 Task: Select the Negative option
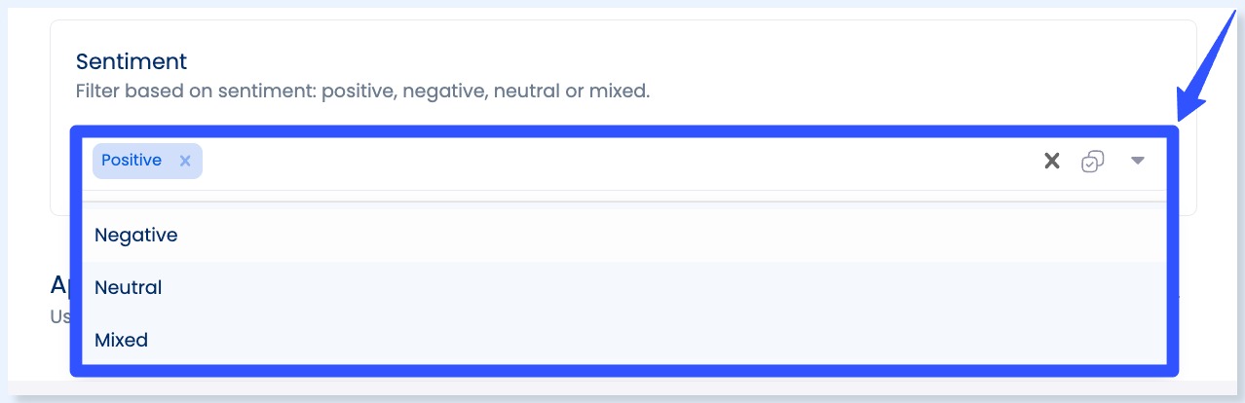point(136,236)
